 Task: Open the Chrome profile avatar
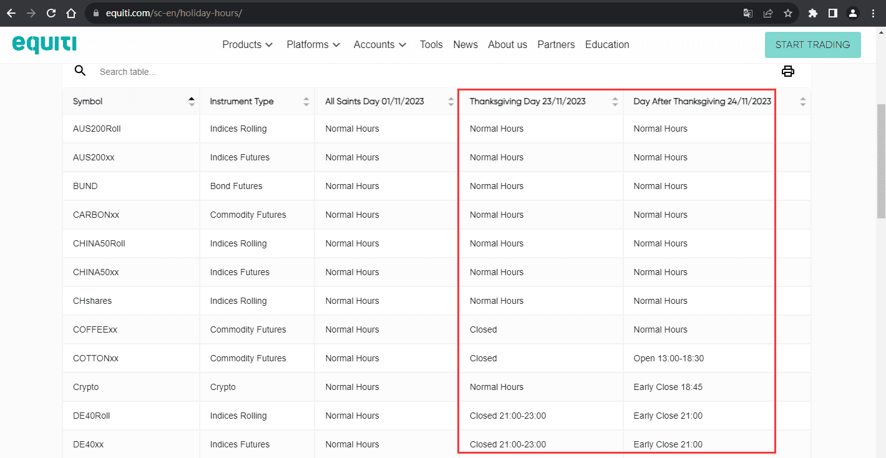tap(853, 13)
